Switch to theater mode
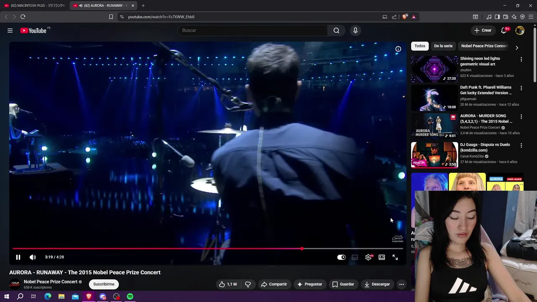The image size is (537, 302). (382, 257)
